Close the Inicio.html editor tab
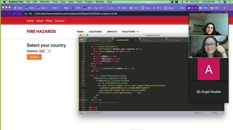 pyautogui.click(x=109, y=40)
